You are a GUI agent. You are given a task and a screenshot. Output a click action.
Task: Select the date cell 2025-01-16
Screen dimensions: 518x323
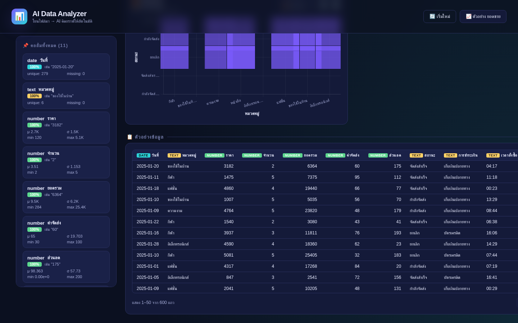coord(148,233)
